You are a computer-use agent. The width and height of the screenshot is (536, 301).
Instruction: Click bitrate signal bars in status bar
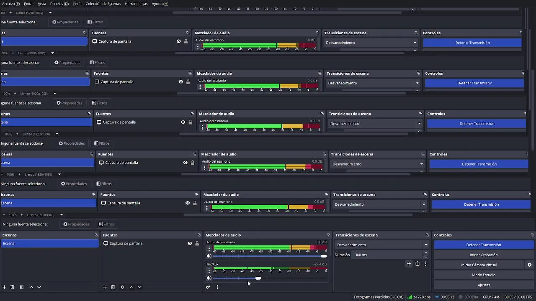pyautogui.click(x=410, y=297)
